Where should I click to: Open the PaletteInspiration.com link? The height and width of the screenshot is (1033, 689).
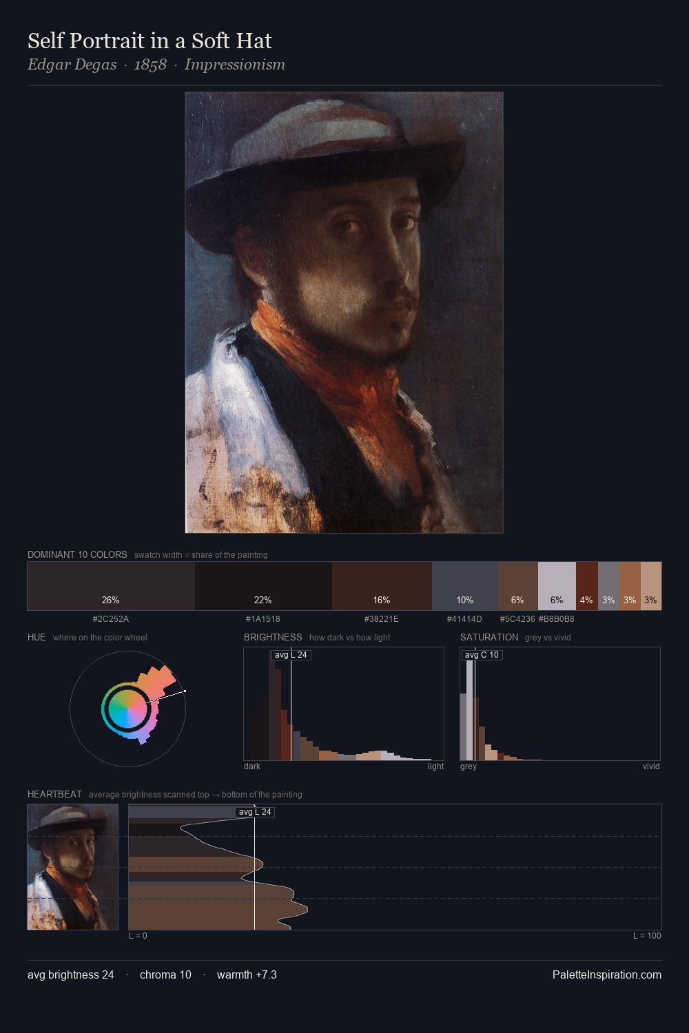(607, 974)
